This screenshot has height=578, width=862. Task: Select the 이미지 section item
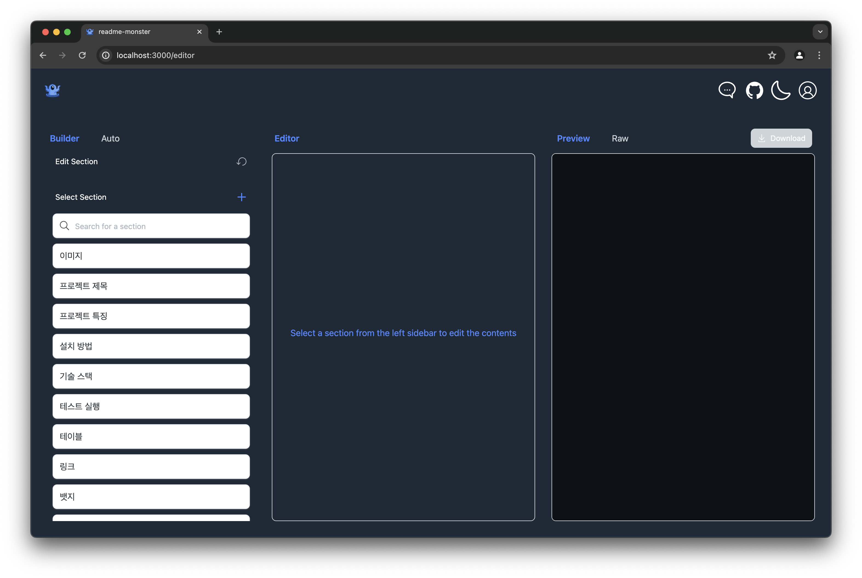[x=151, y=256]
